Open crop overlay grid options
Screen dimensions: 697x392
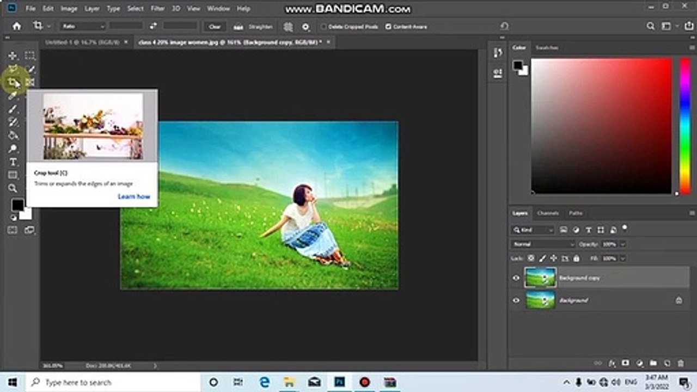pos(288,26)
